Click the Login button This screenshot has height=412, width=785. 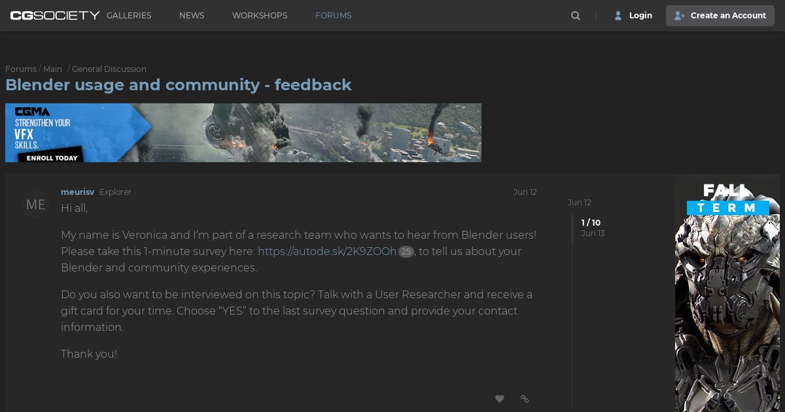point(633,16)
